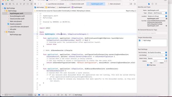Open the Breakpoint navigator icon
The image size is (172, 97).
28,4
